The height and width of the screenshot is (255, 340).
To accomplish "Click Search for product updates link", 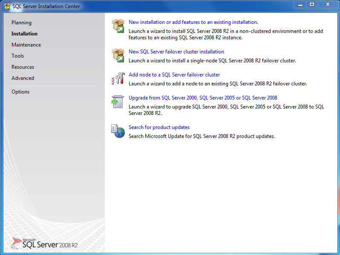I will point(159,127).
